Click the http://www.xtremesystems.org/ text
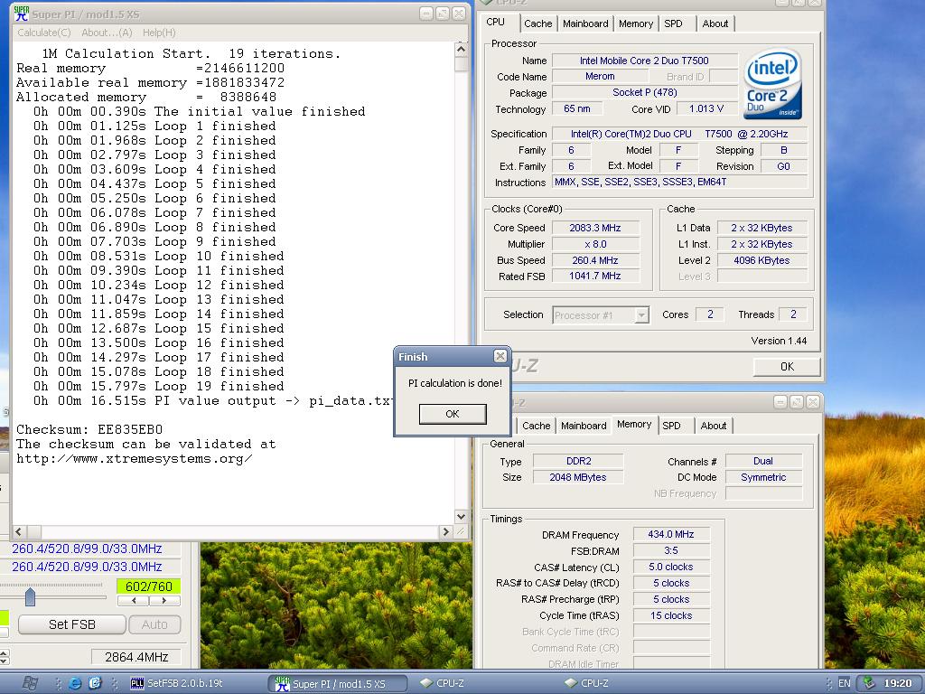This screenshot has width=925, height=694. tap(135, 458)
